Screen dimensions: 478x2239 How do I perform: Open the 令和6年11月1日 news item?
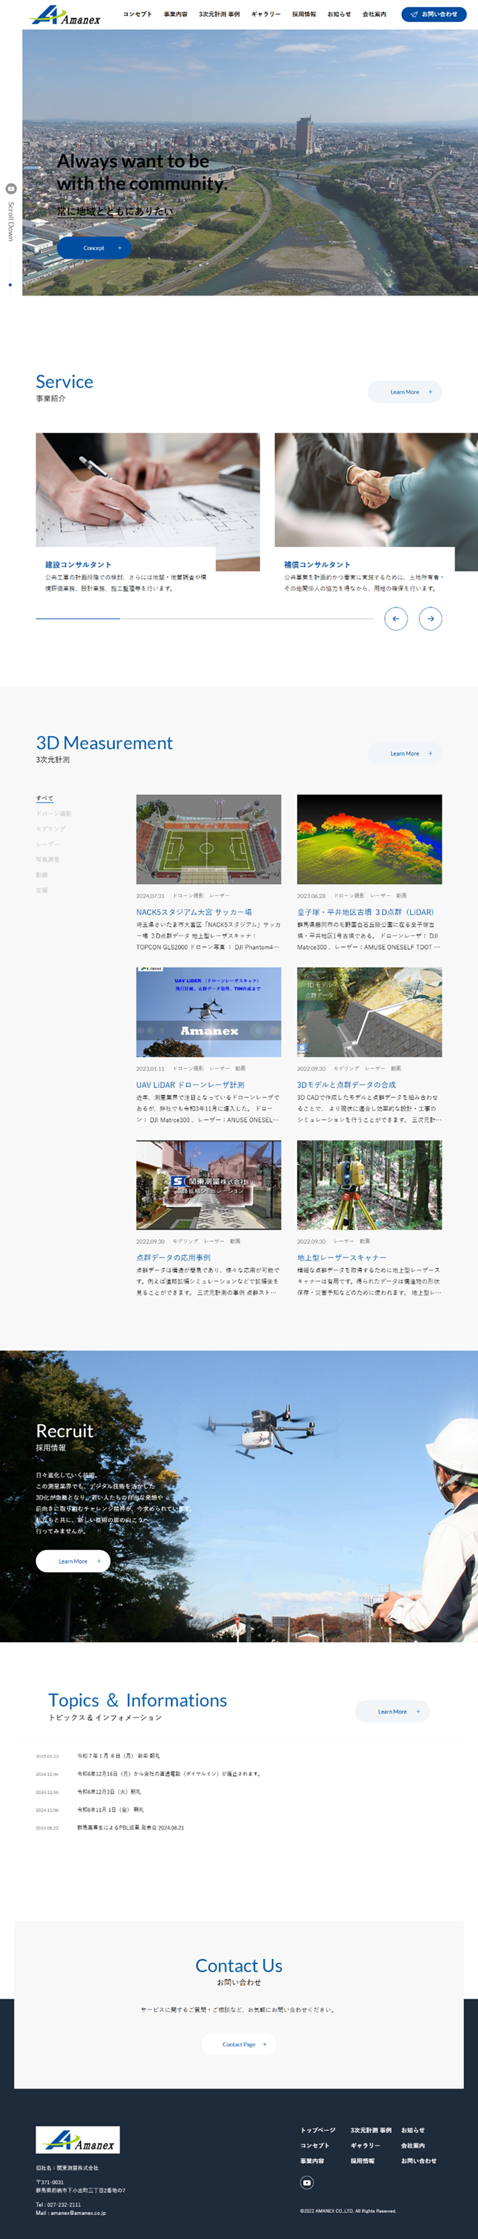pyautogui.click(x=110, y=1810)
